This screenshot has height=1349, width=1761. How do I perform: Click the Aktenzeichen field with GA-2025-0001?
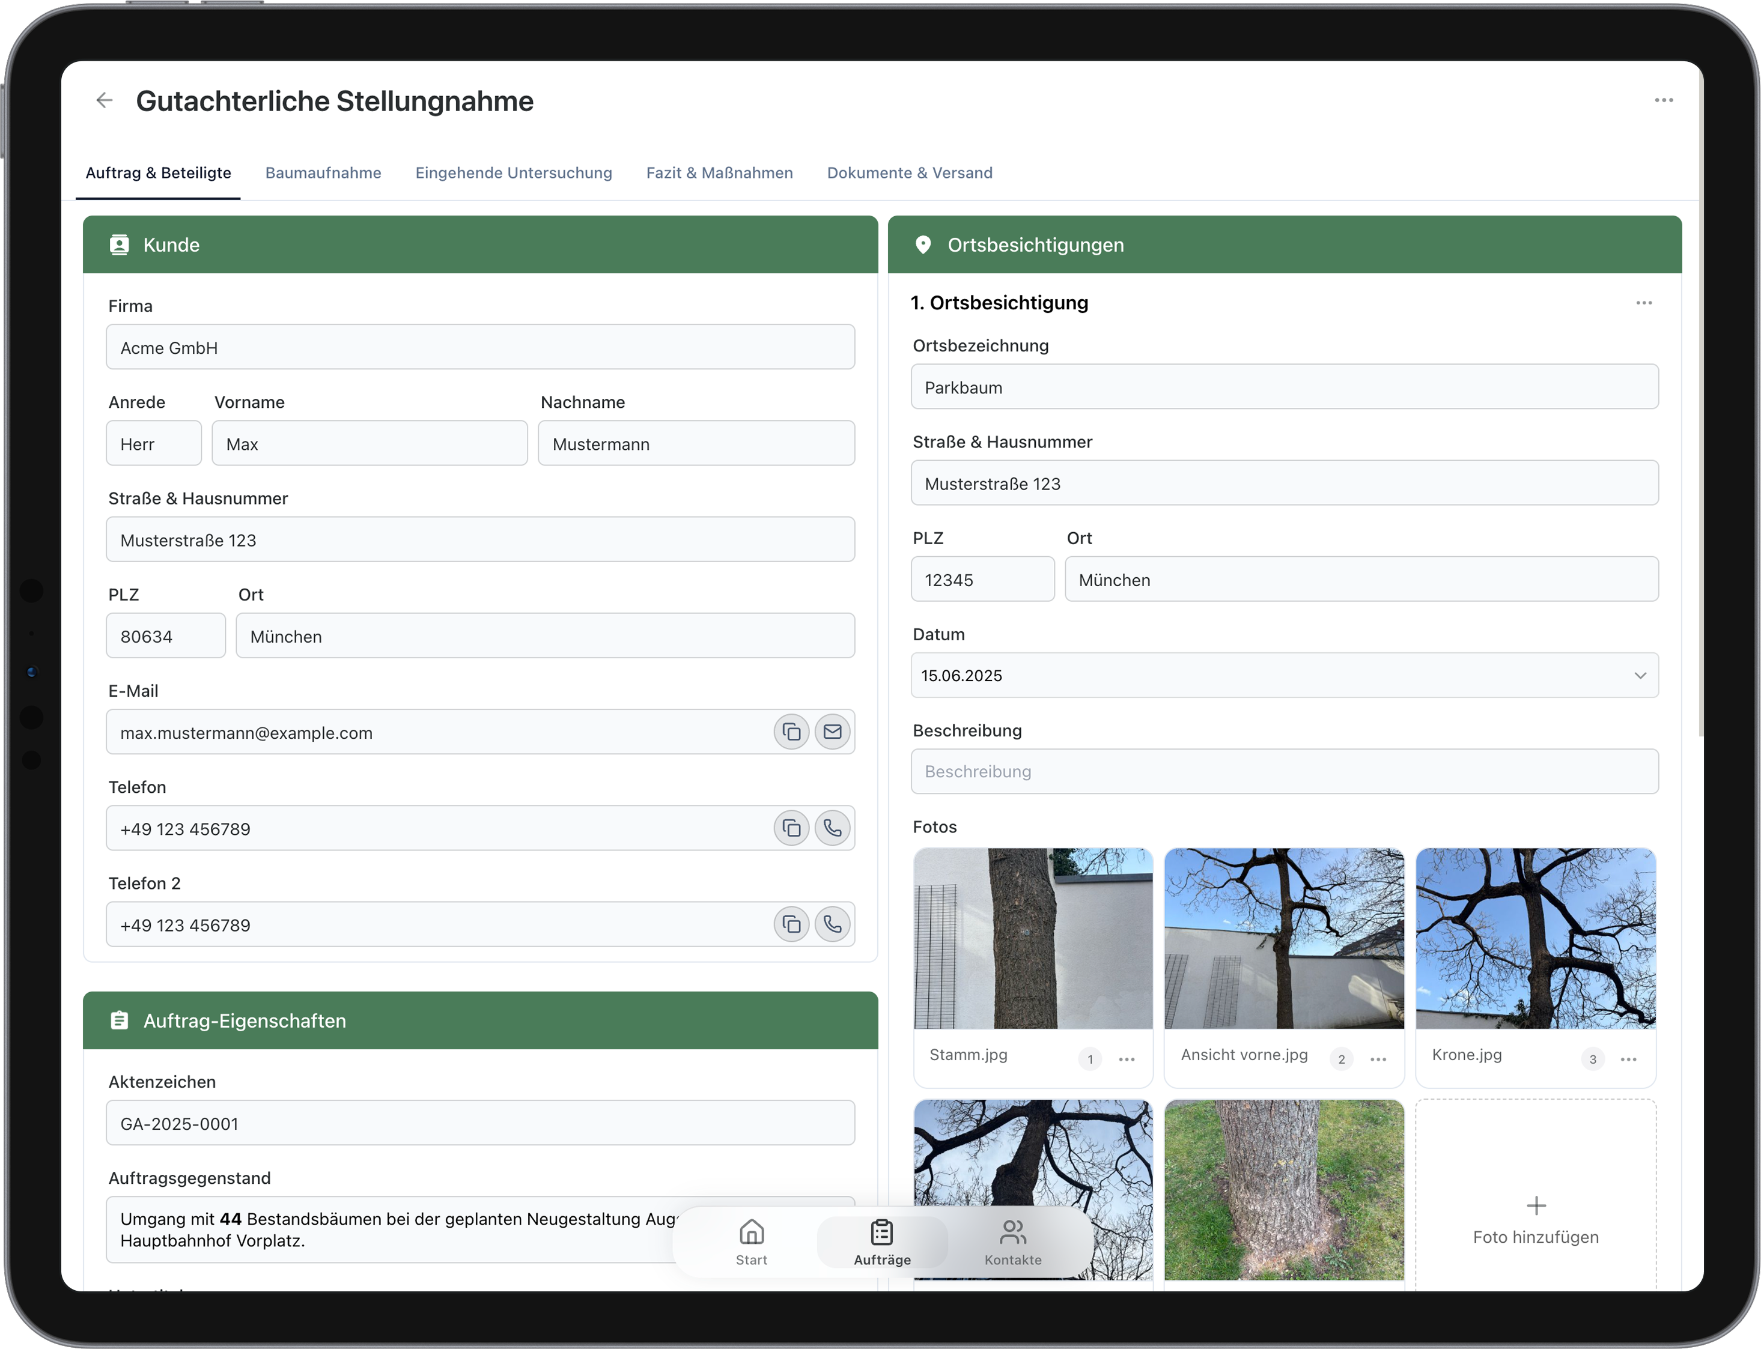point(479,1123)
